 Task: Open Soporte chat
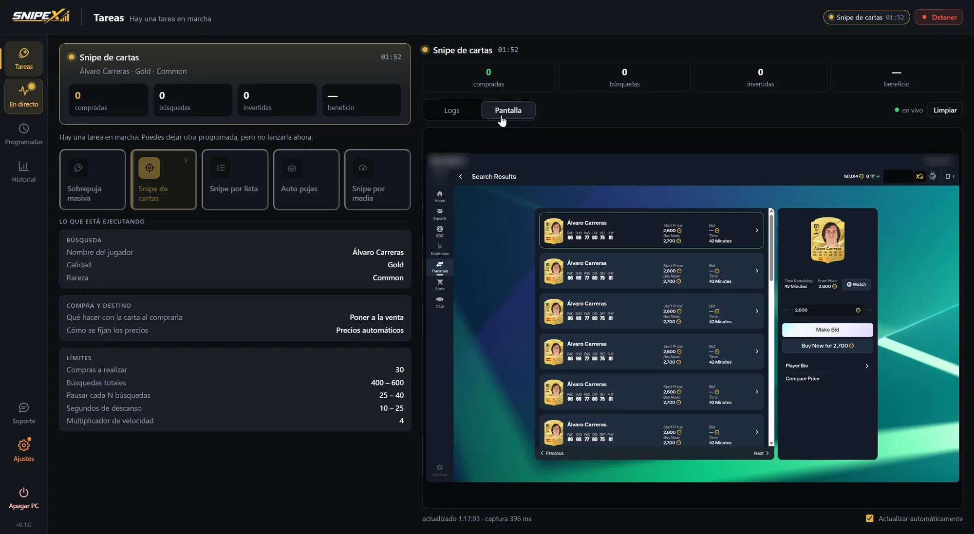pyautogui.click(x=23, y=414)
